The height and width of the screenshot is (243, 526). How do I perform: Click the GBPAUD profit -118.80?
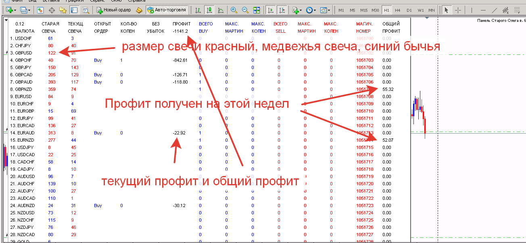point(180,82)
